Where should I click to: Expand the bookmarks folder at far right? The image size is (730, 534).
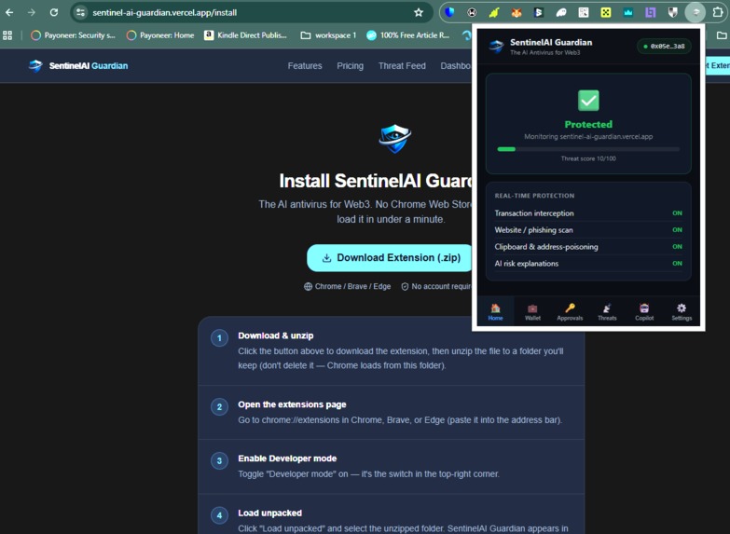[x=722, y=35]
